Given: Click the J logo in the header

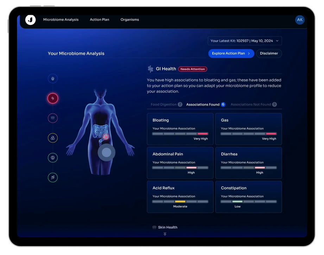Looking at the screenshot, I should pyautogui.click(x=31, y=20).
